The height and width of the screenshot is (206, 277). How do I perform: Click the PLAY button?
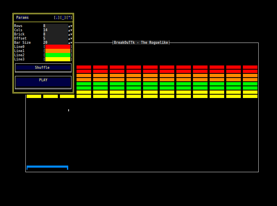click(43, 83)
